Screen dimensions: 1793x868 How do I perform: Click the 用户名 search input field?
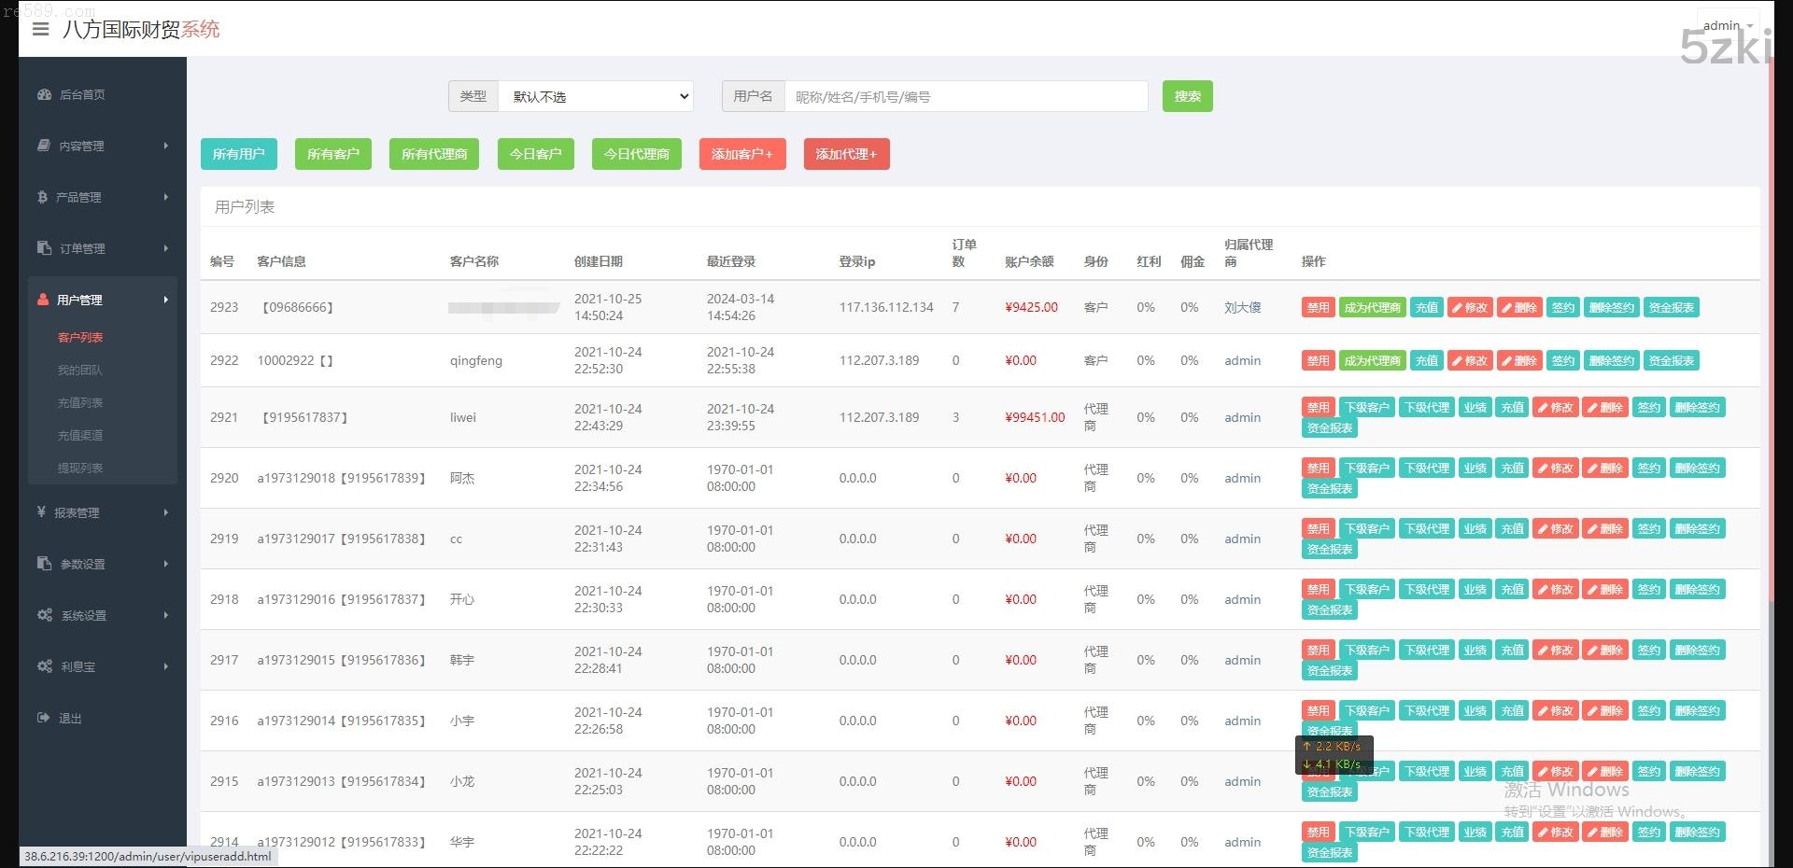point(966,96)
